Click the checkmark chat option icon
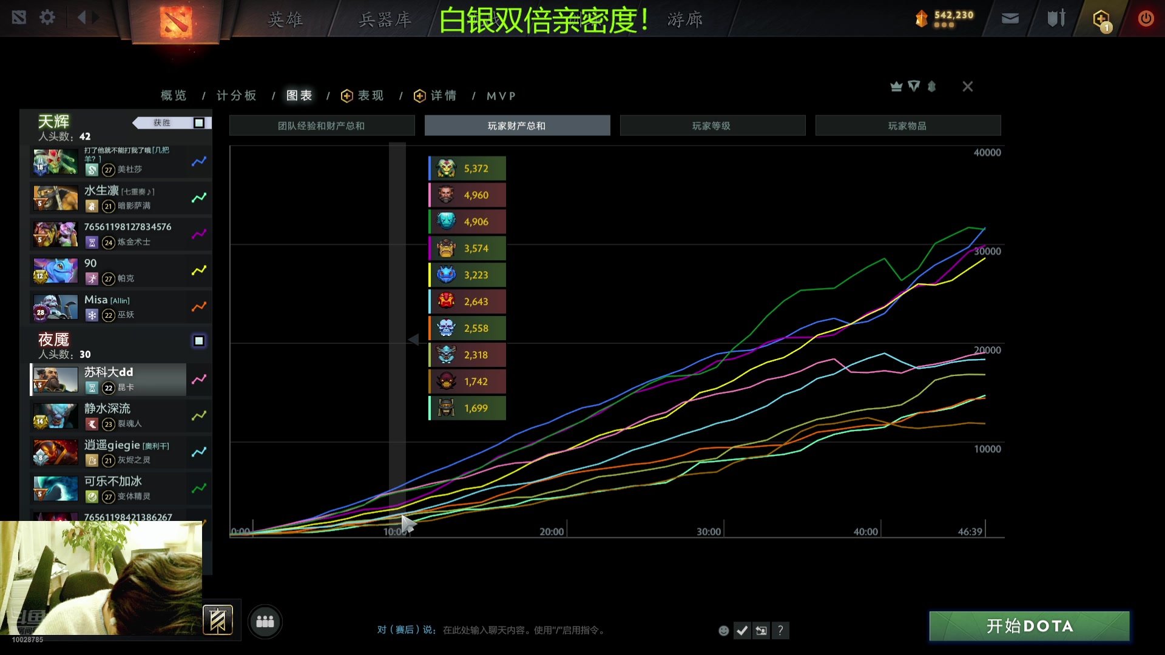Image resolution: width=1165 pixels, height=655 pixels. [742, 631]
